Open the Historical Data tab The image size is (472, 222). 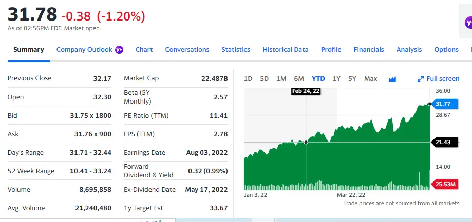pyautogui.click(x=285, y=50)
